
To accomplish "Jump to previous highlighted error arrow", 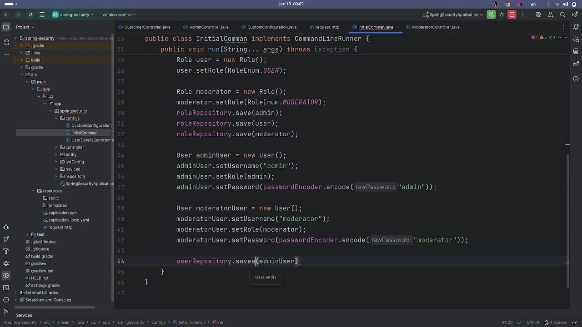I will pos(560,37).
